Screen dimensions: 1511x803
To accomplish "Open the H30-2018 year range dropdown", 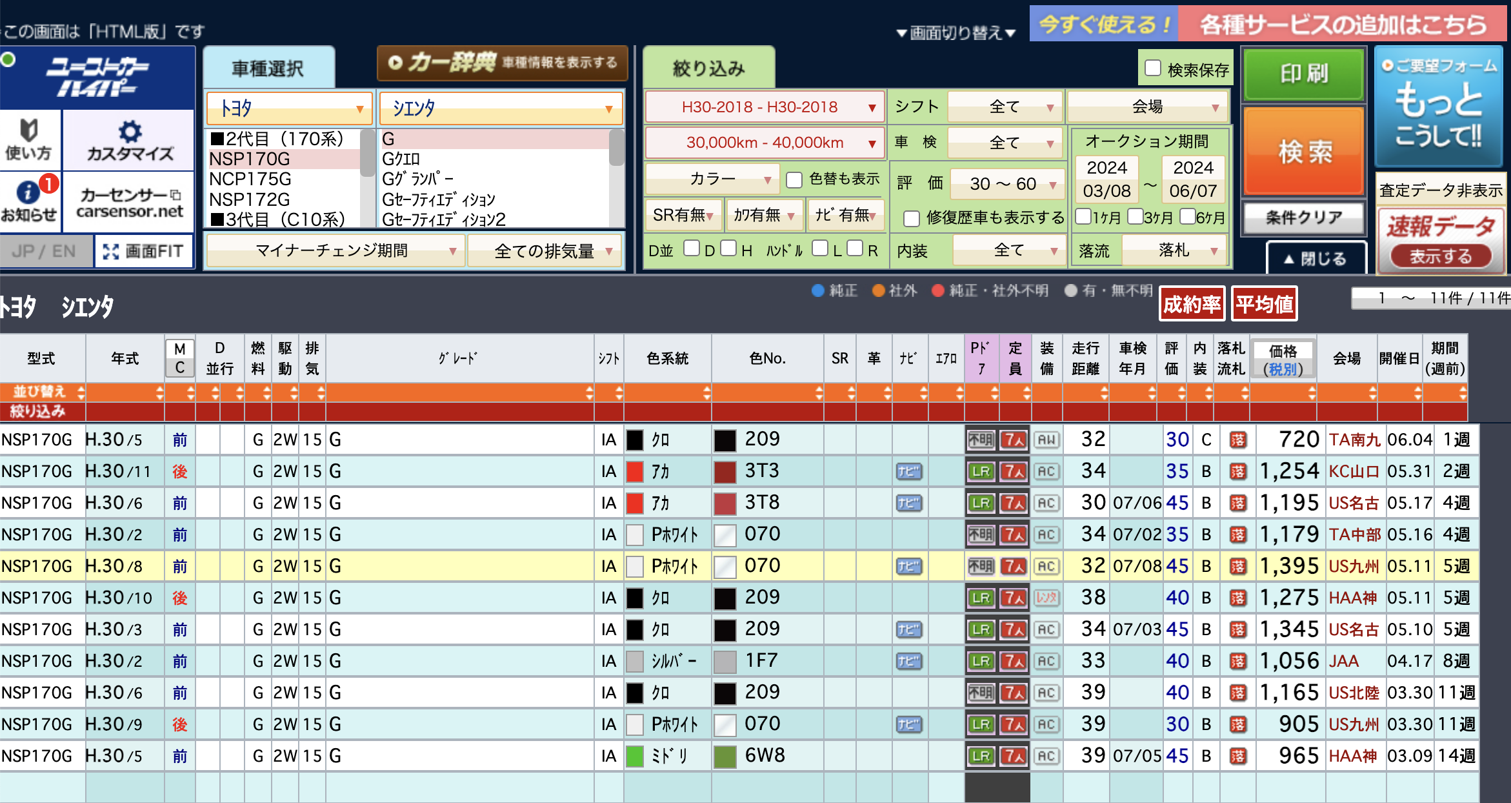I will [x=765, y=107].
